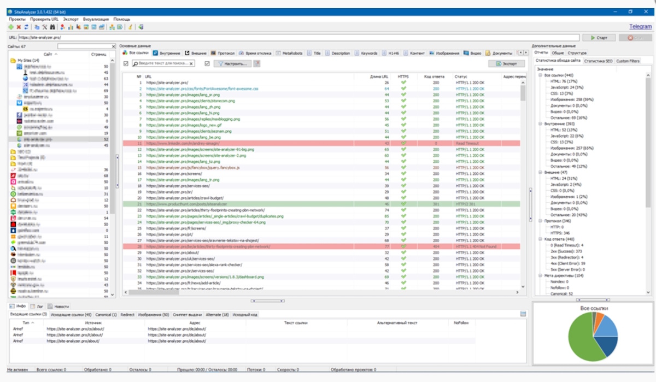Enable the checkbox next to Настроить button
Viewport: 656px width, 382px height.
(x=208, y=62)
